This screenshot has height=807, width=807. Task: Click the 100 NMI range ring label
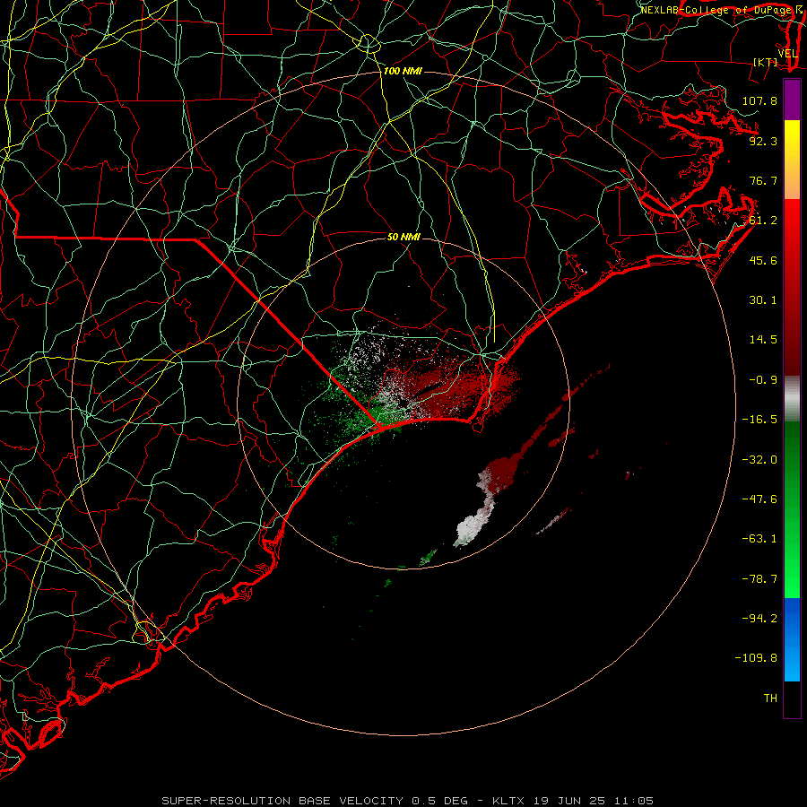pyautogui.click(x=403, y=71)
